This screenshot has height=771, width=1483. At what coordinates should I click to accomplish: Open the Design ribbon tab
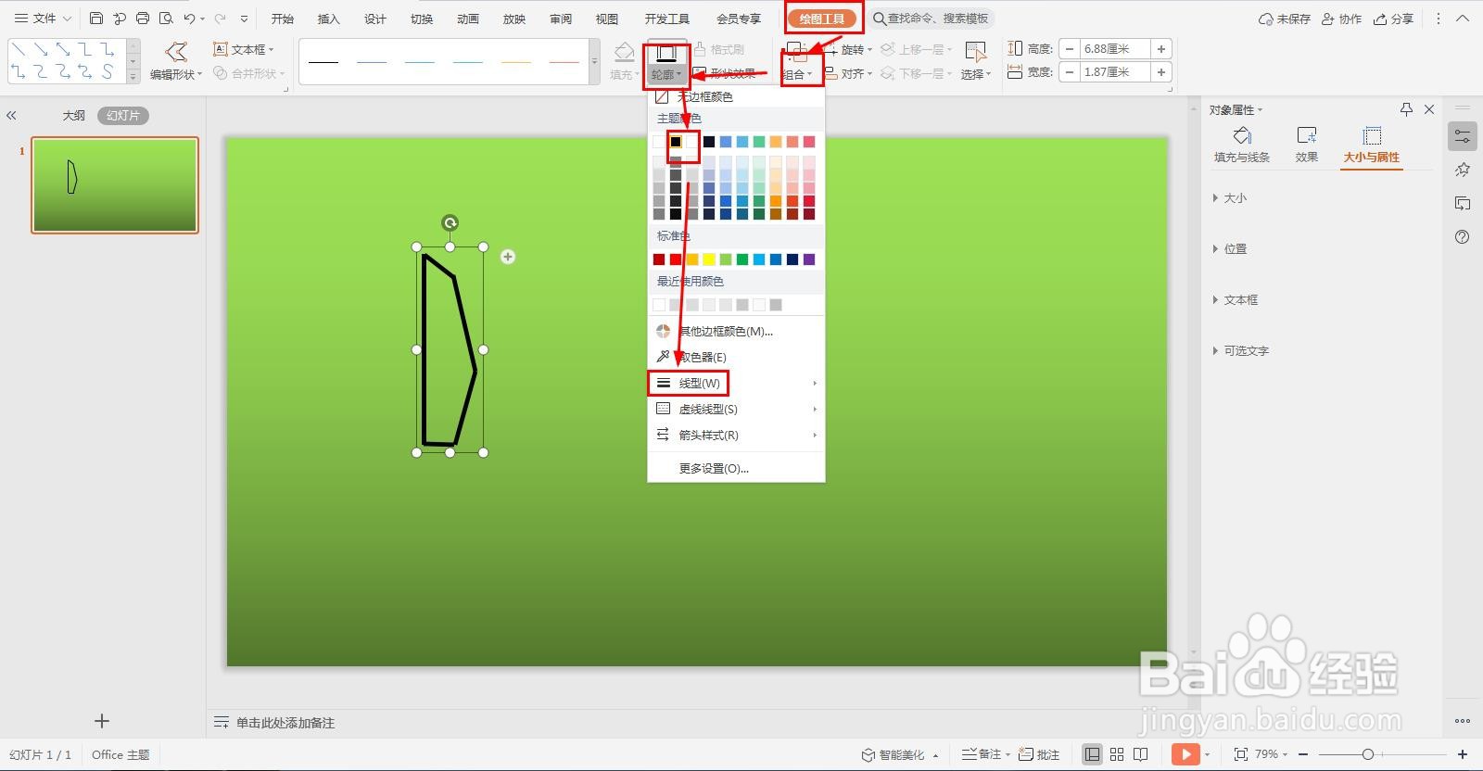[x=375, y=19]
